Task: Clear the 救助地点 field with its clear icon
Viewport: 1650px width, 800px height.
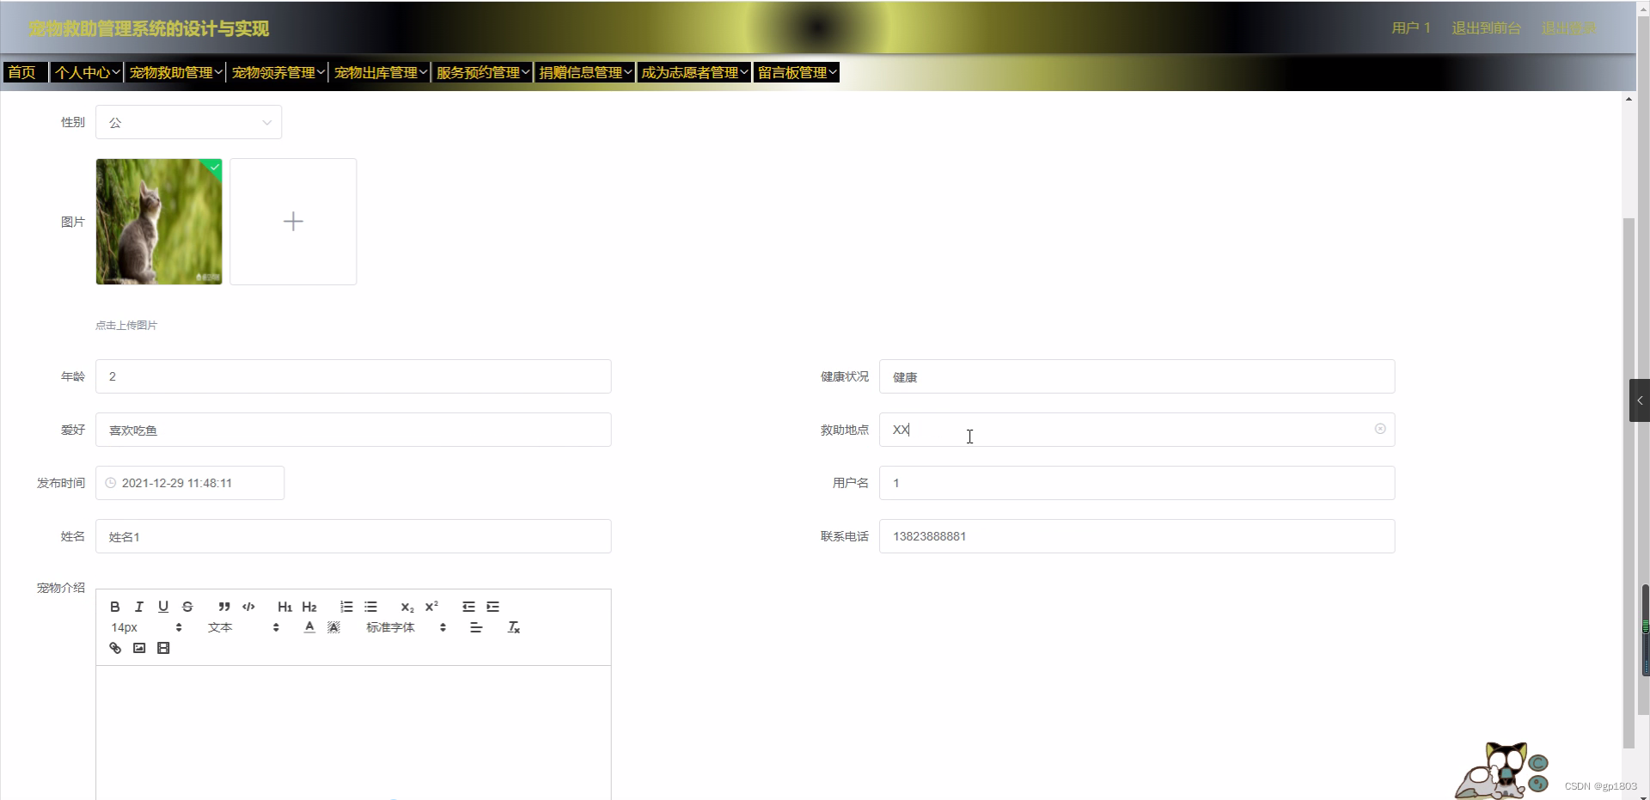Action: click(x=1380, y=429)
